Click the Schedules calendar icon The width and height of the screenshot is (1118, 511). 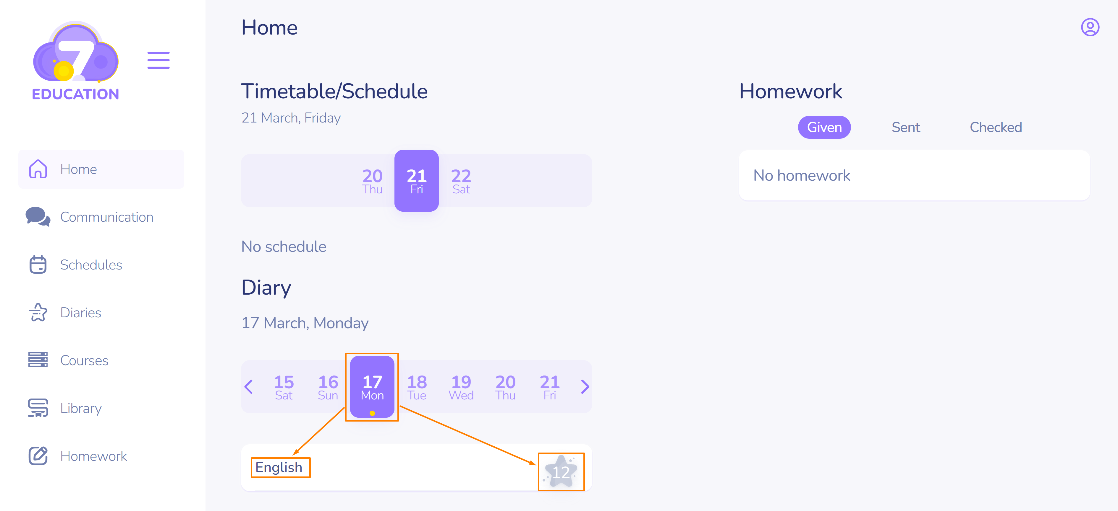point(38,265)
